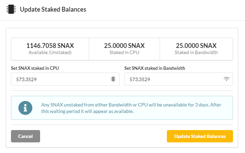Click the Set SNAX staked in Bandwidth label
This screenshot has height=153, width=245.
(x=155, y=68)
